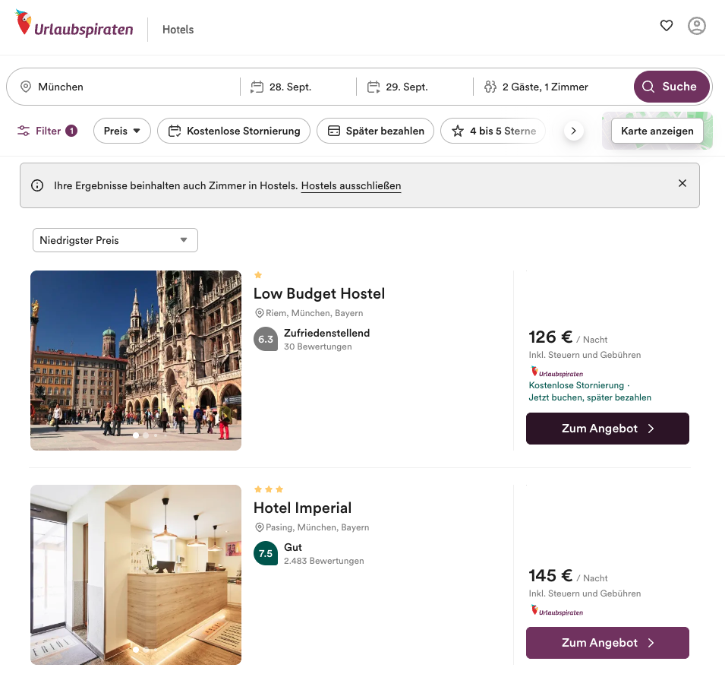Enable the 4 bis 5 Sterne filter
This screenshot has height=674, width=725.
[x=493, y=131]
